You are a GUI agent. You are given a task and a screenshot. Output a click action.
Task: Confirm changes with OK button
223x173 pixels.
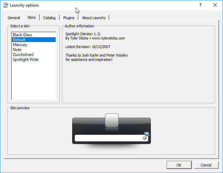click(x=179, y=165)
